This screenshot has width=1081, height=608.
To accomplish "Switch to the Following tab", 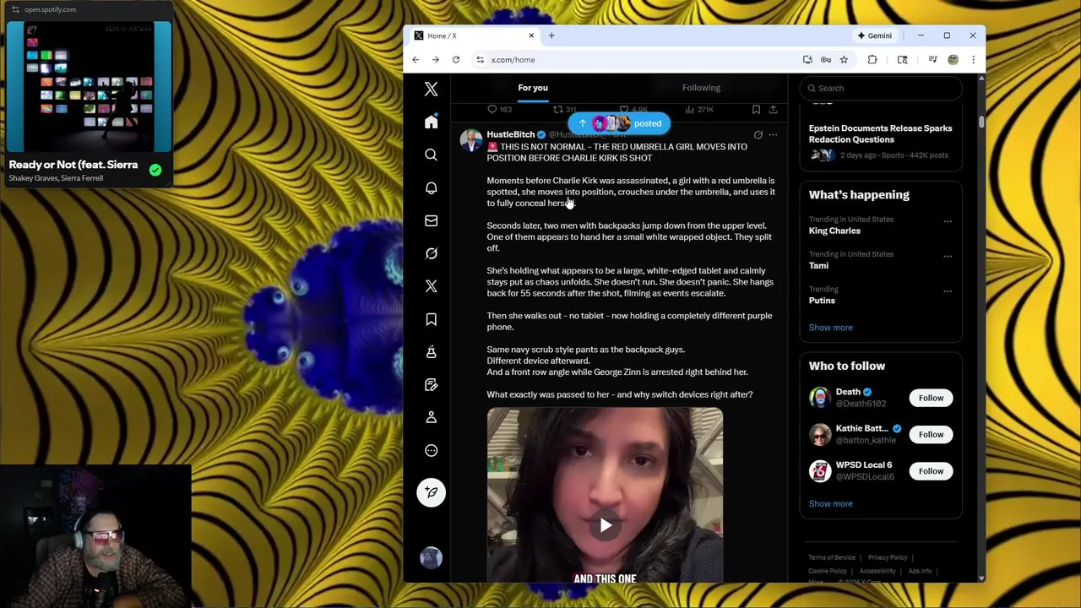I will [701, 88].
